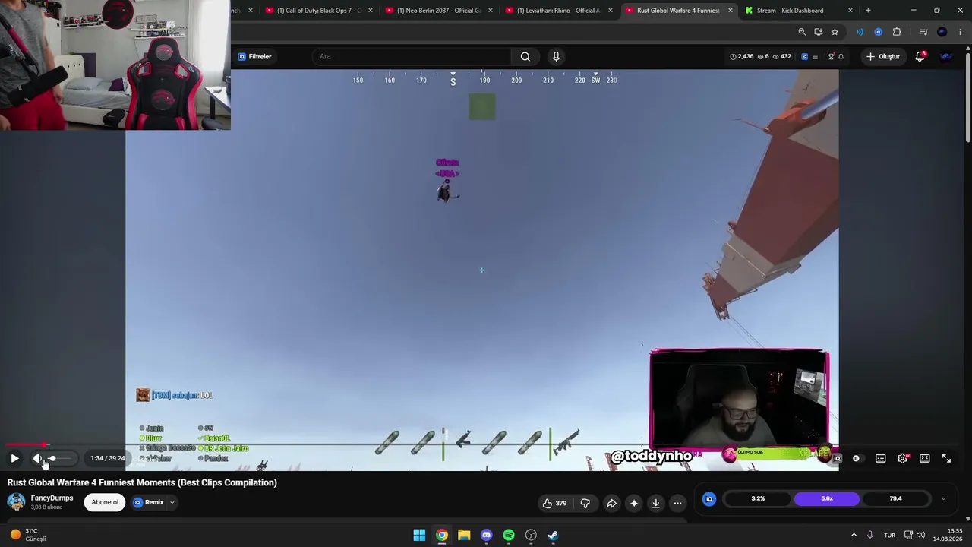Start voice search with the microphone
This screenshot has height=547, width=972.
click(x=556, y=56)
